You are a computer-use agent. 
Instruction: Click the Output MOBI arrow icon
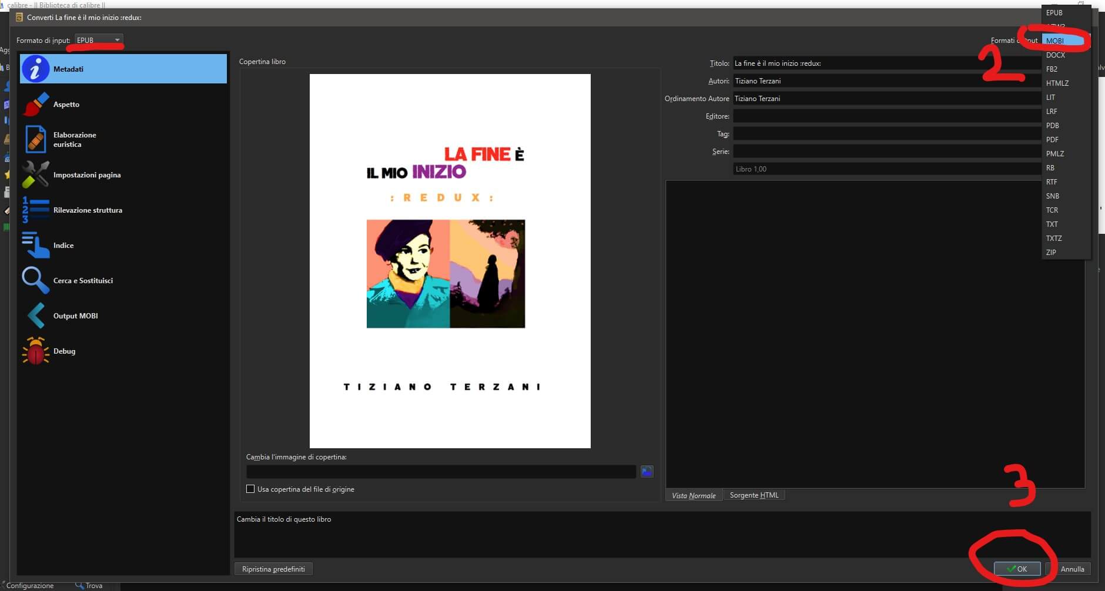pyautogui.click(x=35, y=316)
